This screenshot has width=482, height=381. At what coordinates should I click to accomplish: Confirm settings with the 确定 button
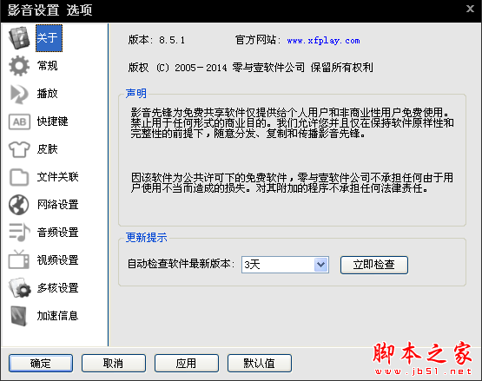(41, 363)
